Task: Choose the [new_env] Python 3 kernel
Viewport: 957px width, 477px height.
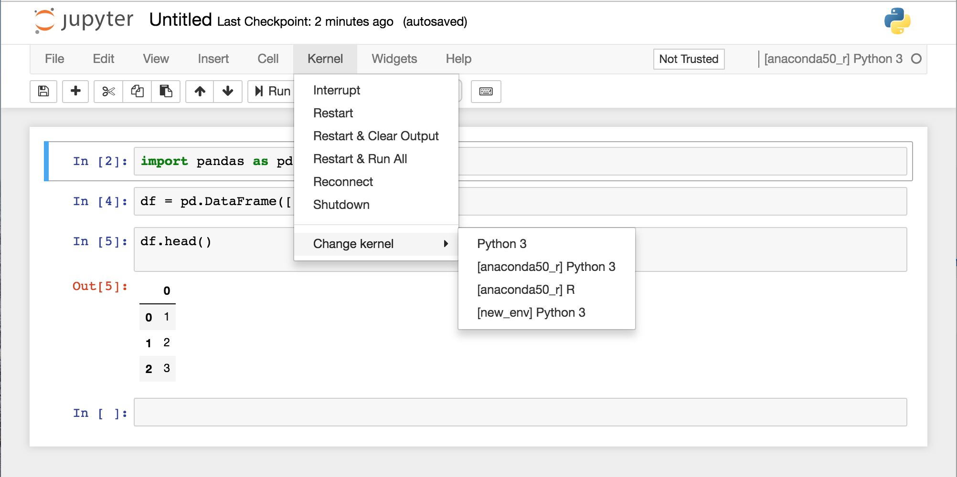Action: point(531,312)
